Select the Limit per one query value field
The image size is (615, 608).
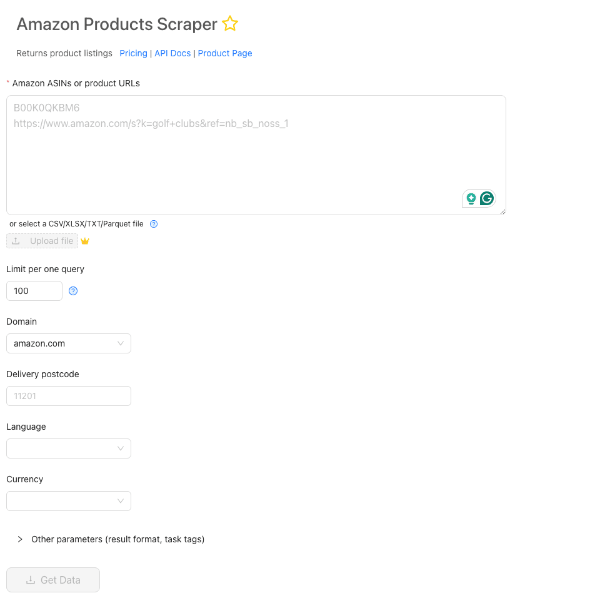click(34, 291)
